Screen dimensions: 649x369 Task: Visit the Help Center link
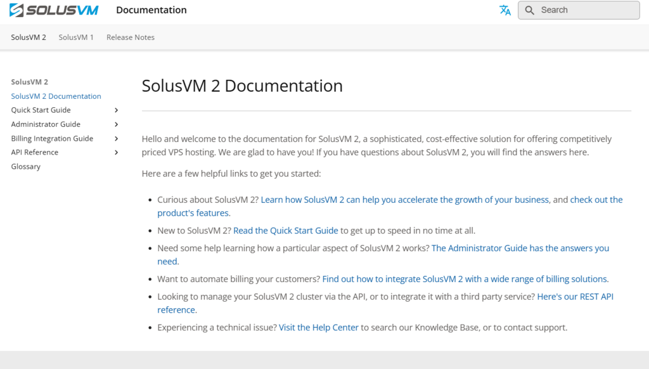pyautogui.click(x=319, y=328)
